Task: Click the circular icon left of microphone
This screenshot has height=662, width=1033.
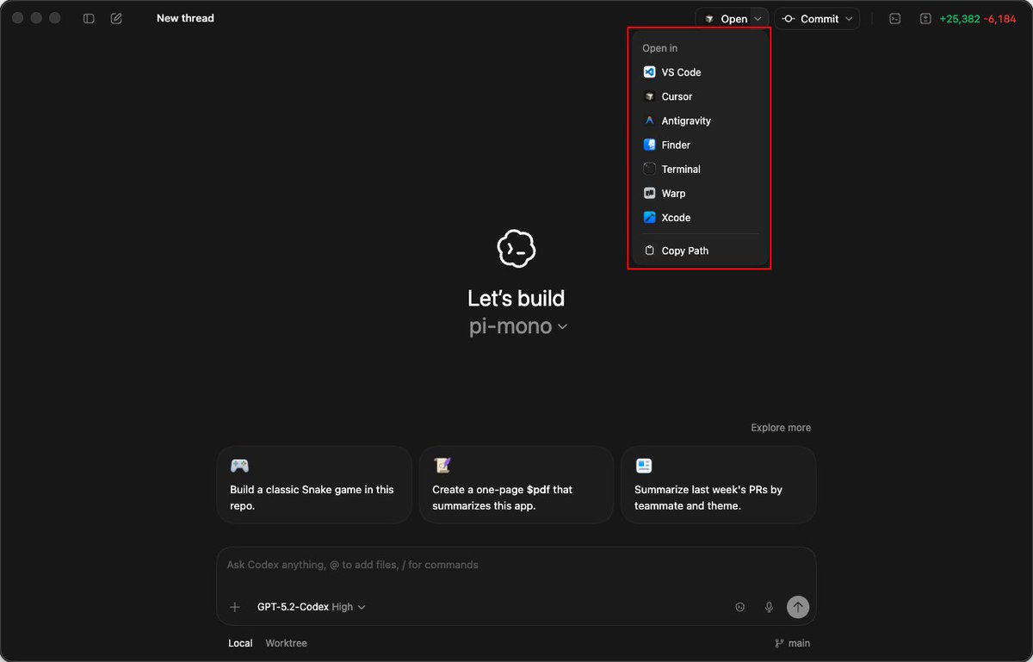Action: click(x=739, y=607)
